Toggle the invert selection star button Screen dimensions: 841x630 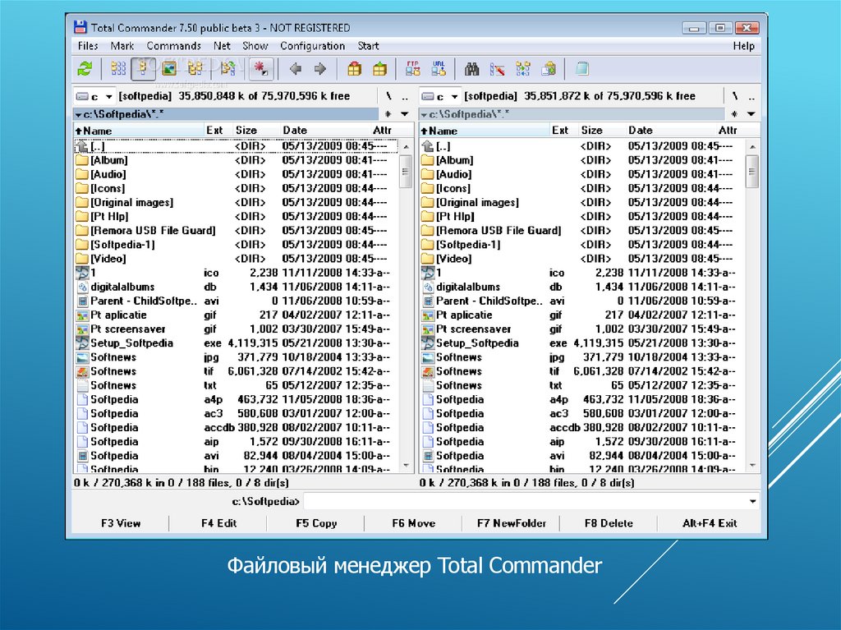261,69
